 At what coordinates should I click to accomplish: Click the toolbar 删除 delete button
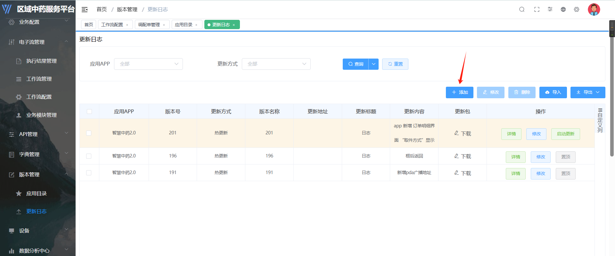click(x=522, y=92)
